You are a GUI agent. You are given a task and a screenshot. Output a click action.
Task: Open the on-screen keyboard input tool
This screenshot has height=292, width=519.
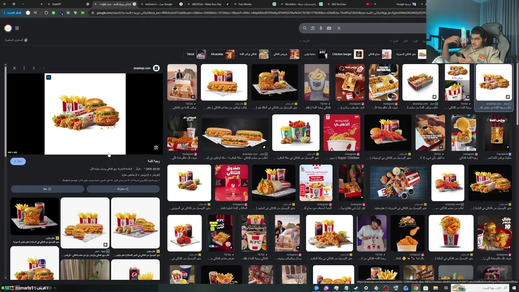coord(329,28)
